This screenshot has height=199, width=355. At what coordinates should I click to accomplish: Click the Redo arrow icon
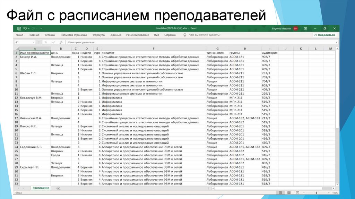point(33,28)
